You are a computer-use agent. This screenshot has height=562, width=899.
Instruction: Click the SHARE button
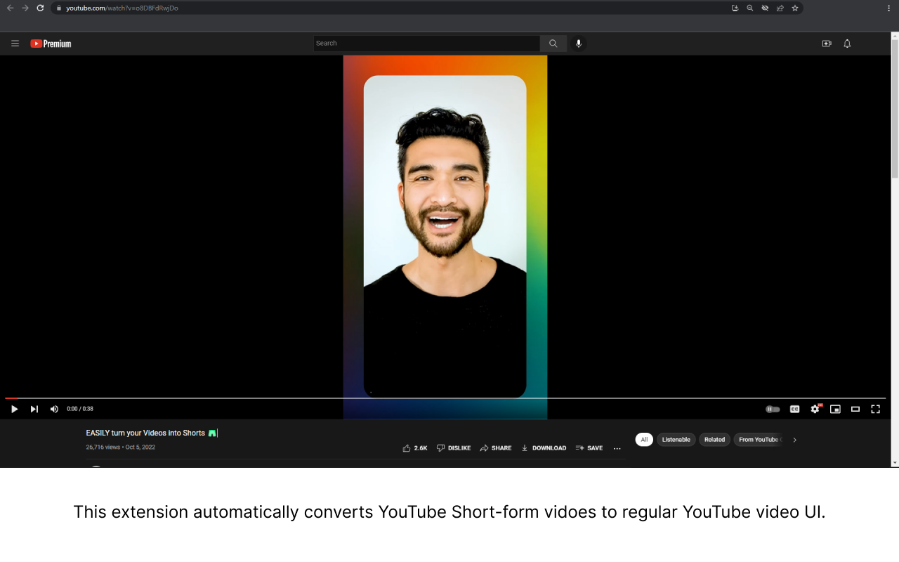[496, 448]
